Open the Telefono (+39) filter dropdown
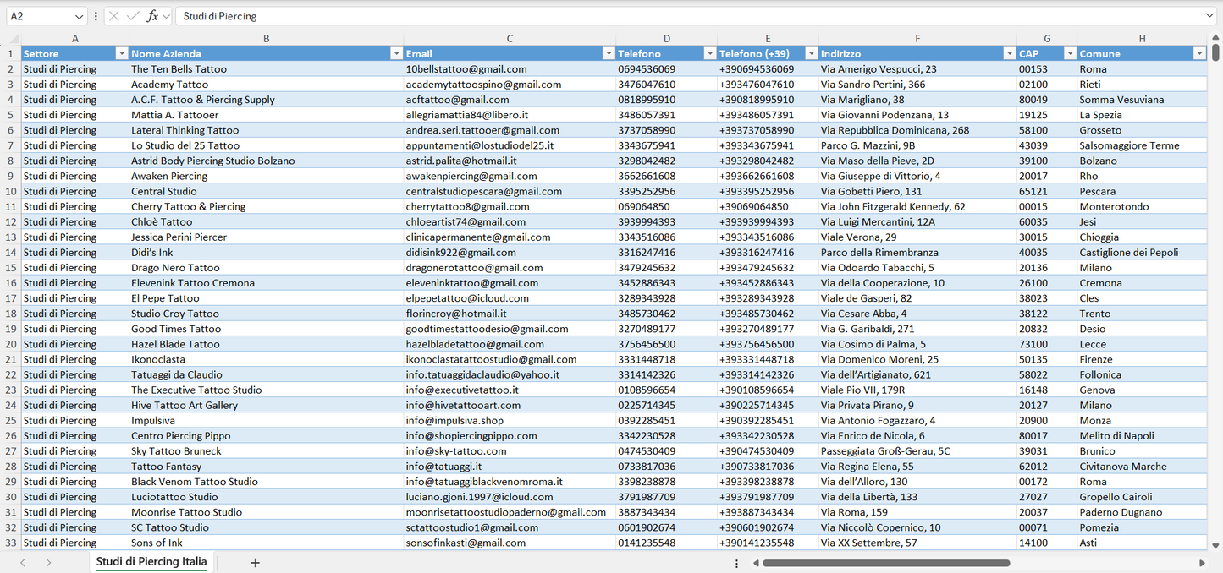The height and width of the screenshot is (573, 1223). click(x=812, y=53)
